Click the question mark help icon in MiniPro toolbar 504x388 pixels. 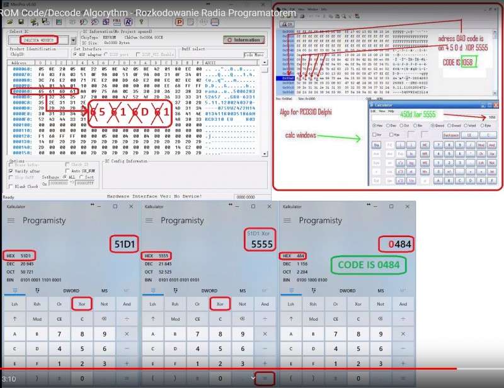pyautogui.click(x=141, y=22)
